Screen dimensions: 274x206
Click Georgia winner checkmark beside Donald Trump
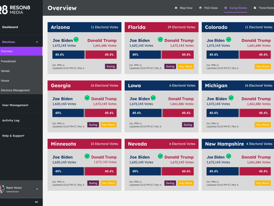tap(87, 98)
